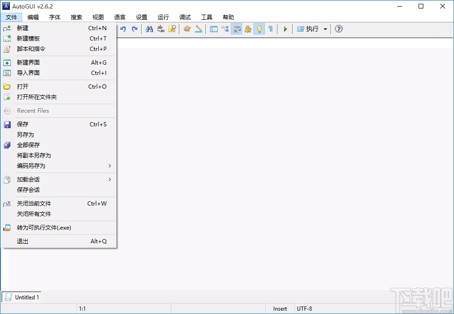
Task: Click the search-in-files magnifier icon
Action: click(x=173, y=29)
